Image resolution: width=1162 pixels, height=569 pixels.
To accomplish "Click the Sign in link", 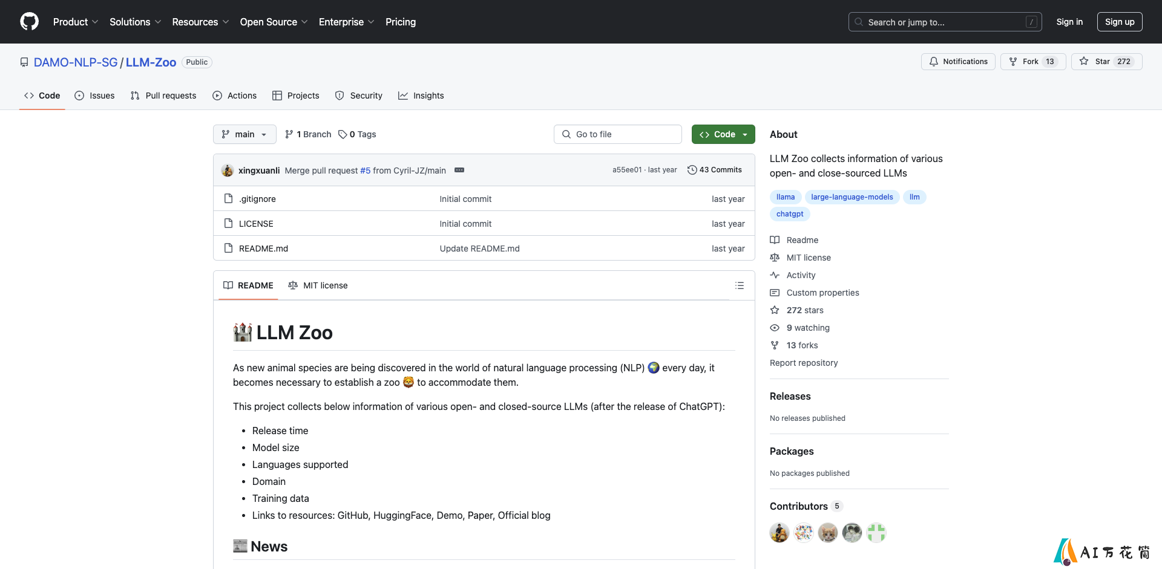I will (x=1069, y=22).
